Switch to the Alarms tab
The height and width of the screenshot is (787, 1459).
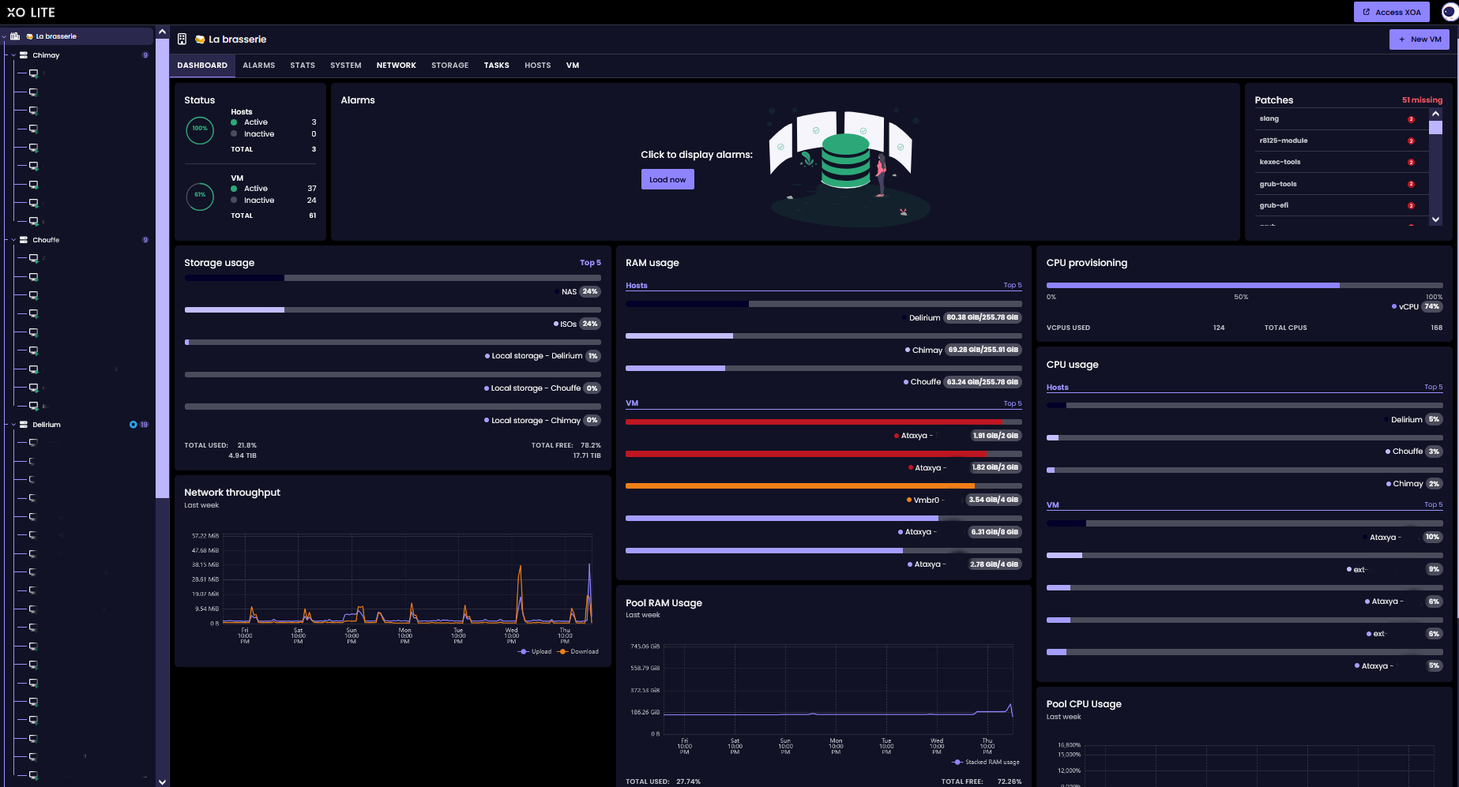point(259,66)
